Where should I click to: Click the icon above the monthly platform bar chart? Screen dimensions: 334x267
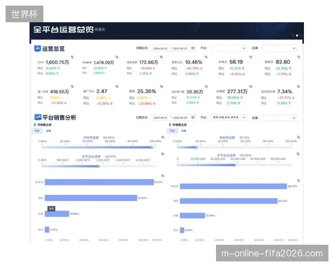click(163, 176)
